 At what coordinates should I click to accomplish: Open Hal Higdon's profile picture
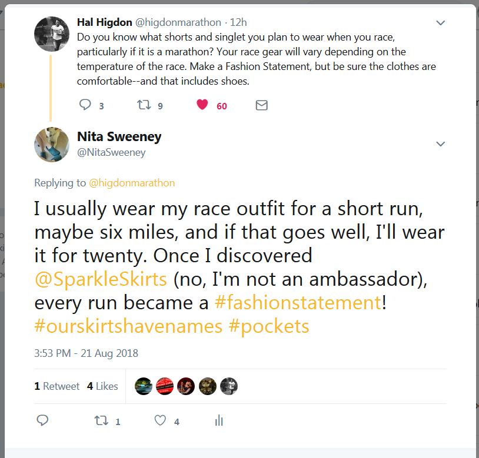click(x=52, y=34)
